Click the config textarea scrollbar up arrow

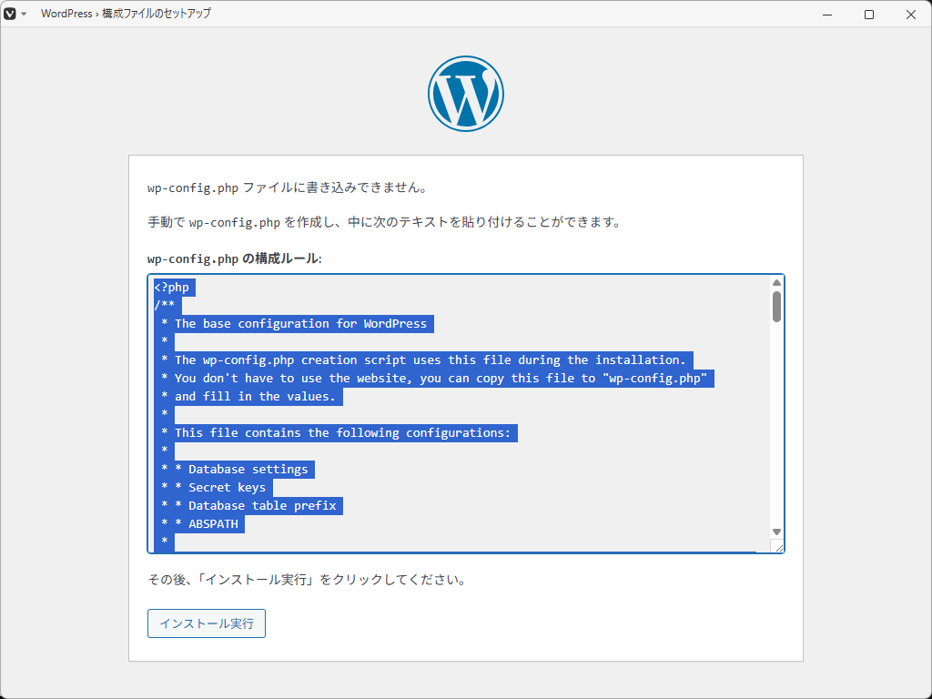coord(776,282)
